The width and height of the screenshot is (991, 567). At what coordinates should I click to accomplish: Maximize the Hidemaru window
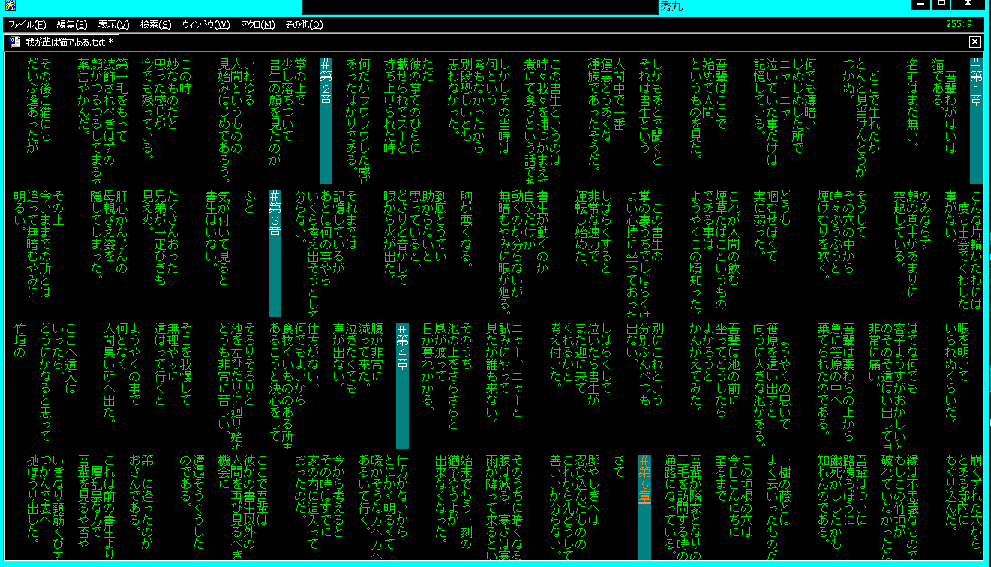[x=942, y=5]
